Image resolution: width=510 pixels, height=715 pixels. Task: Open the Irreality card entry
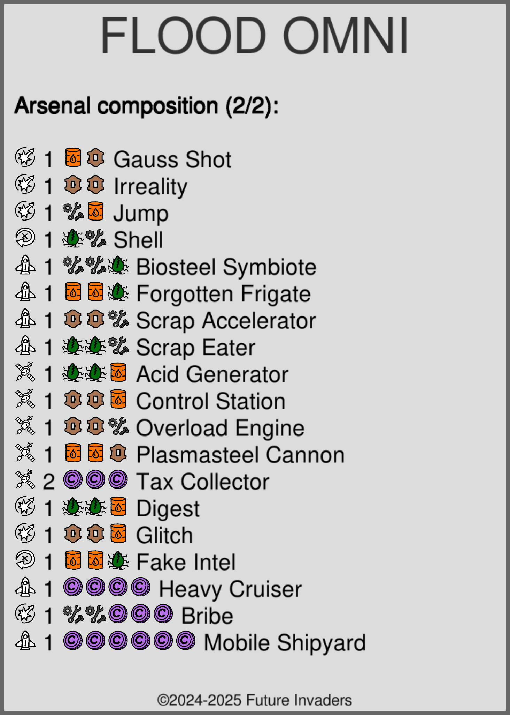pyautogui.click(x=150, y=186)
